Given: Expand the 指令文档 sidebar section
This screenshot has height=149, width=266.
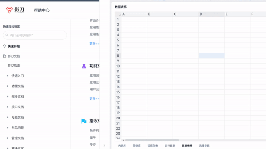Looking at the screenshot, I should point(8,96).
